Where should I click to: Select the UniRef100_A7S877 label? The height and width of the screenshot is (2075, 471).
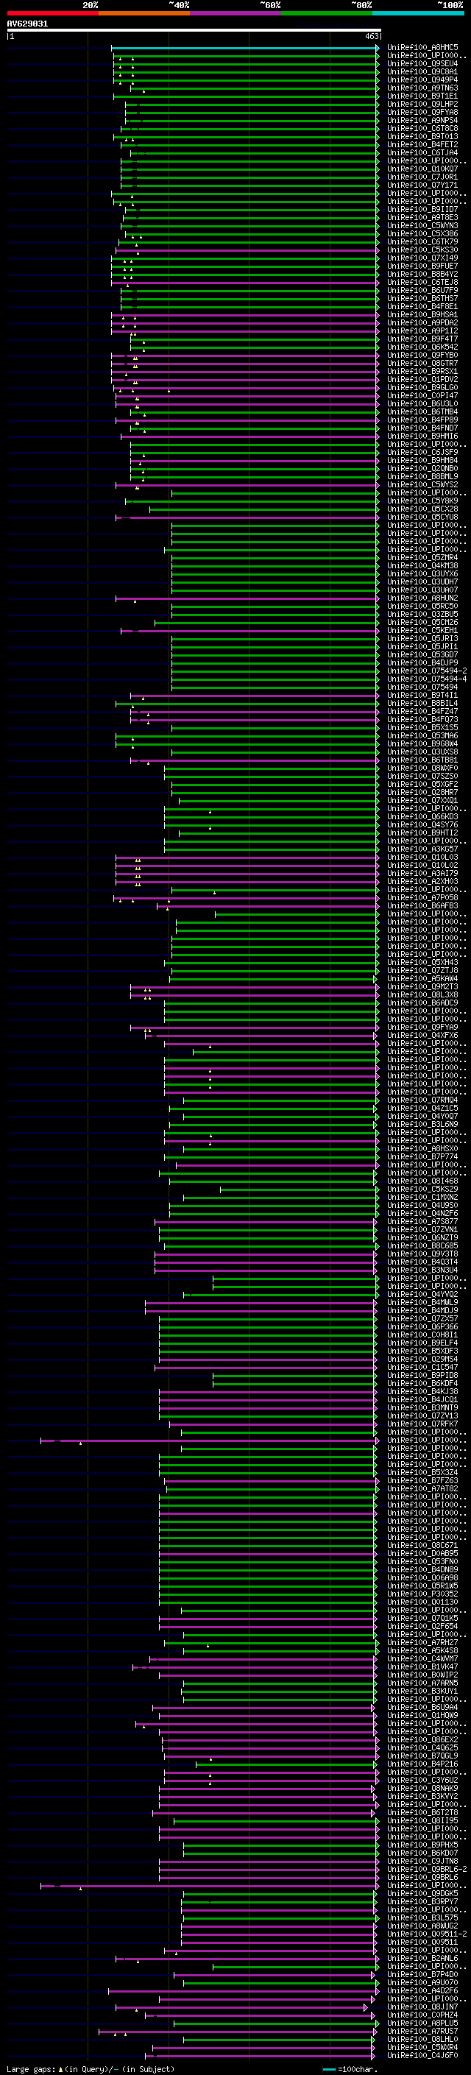click(422, 1221)
